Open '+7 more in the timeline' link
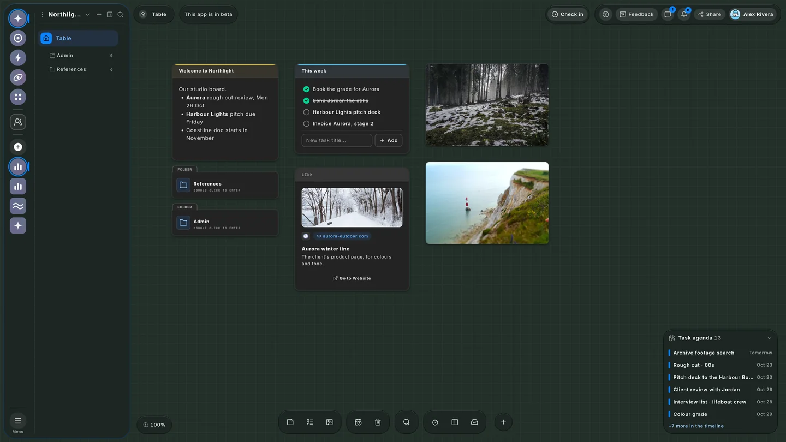 696,426
